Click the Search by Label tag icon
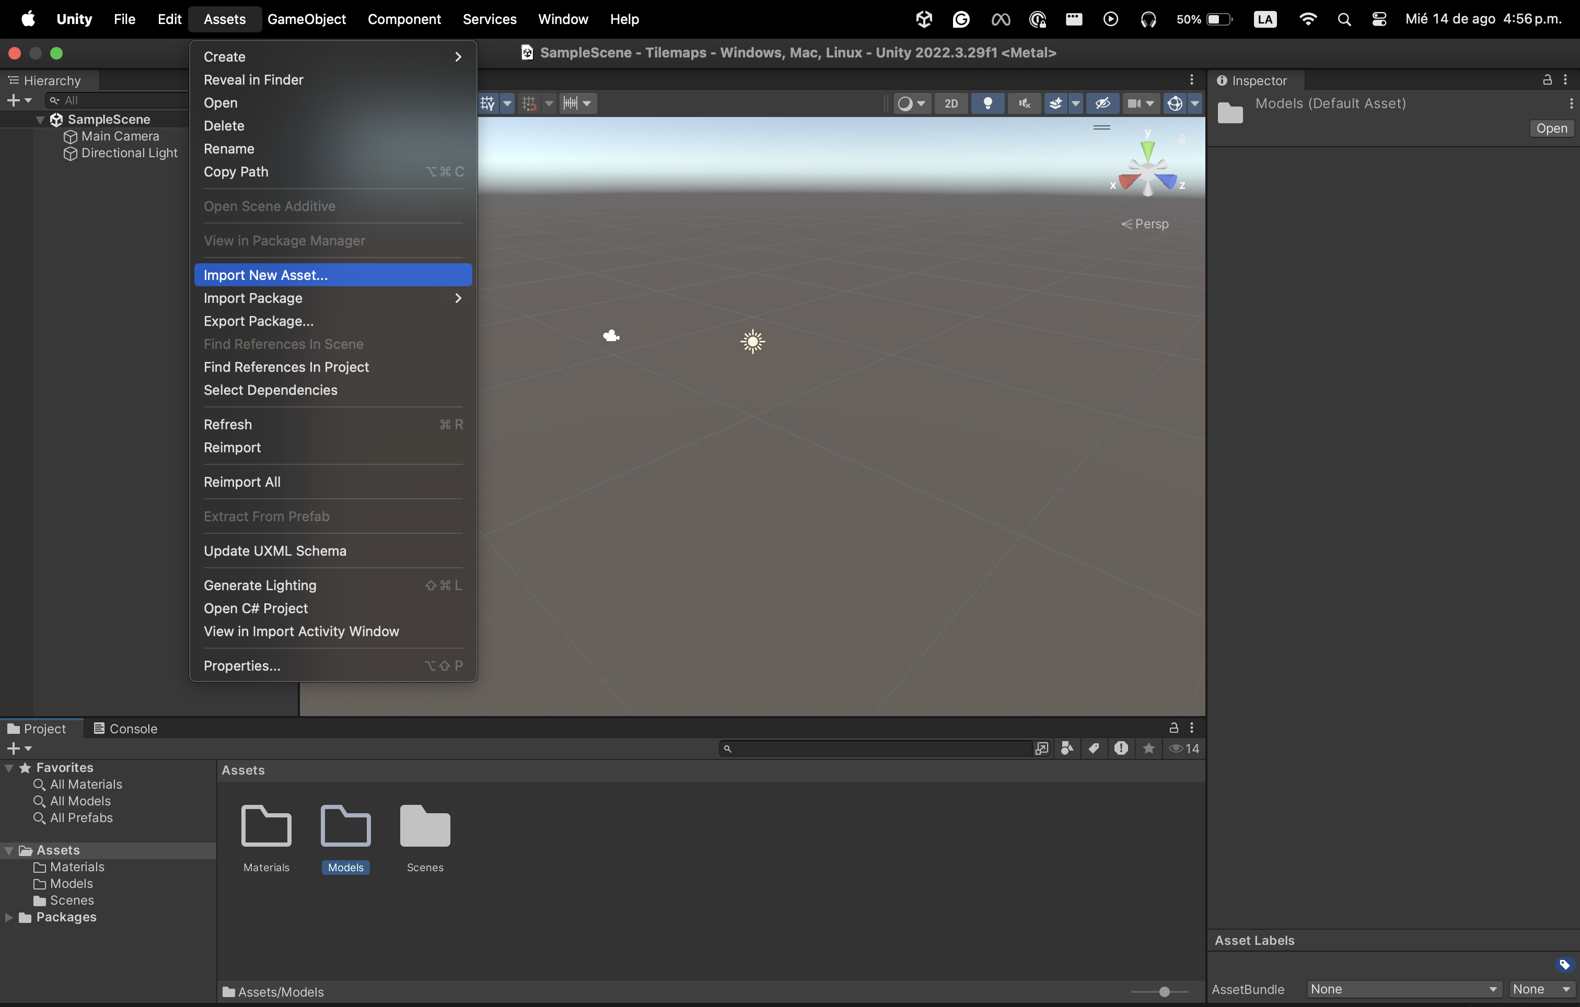 tap(1094, 748)
